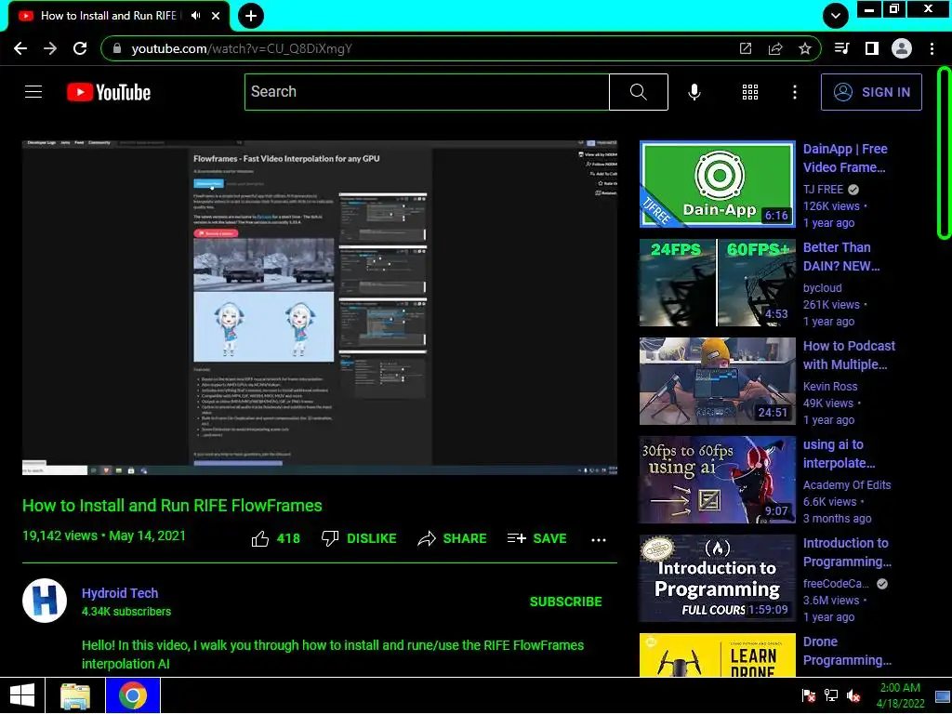The image size is (952, 714).
Task: Like the video with 418 likes
Action: coord(275,538)
